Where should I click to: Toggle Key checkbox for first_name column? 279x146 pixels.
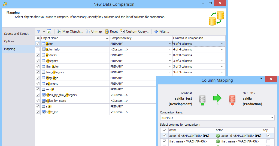click(268, 141)
